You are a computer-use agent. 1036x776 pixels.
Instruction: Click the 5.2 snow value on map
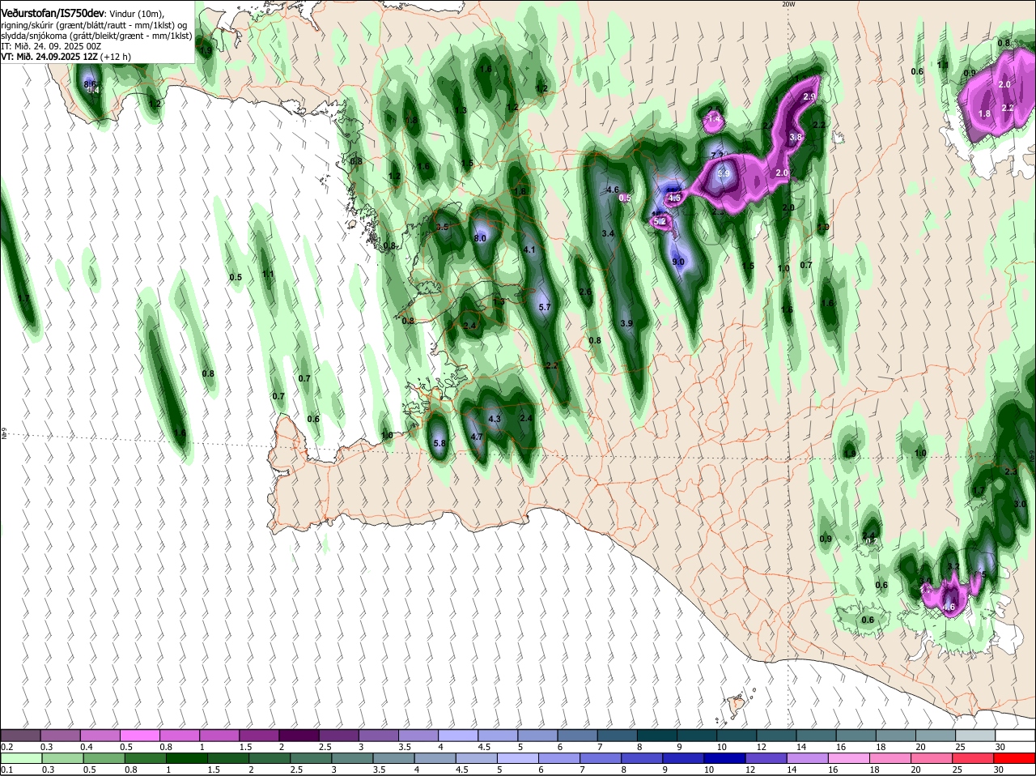pos(660,221)
